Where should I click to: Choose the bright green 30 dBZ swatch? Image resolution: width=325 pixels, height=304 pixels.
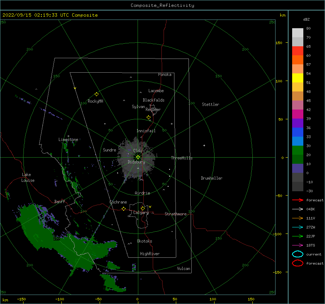(x=298, y=150)
